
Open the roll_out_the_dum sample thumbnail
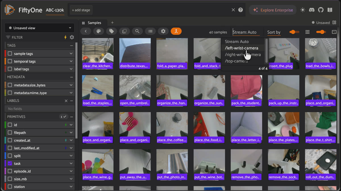point(321,165)
